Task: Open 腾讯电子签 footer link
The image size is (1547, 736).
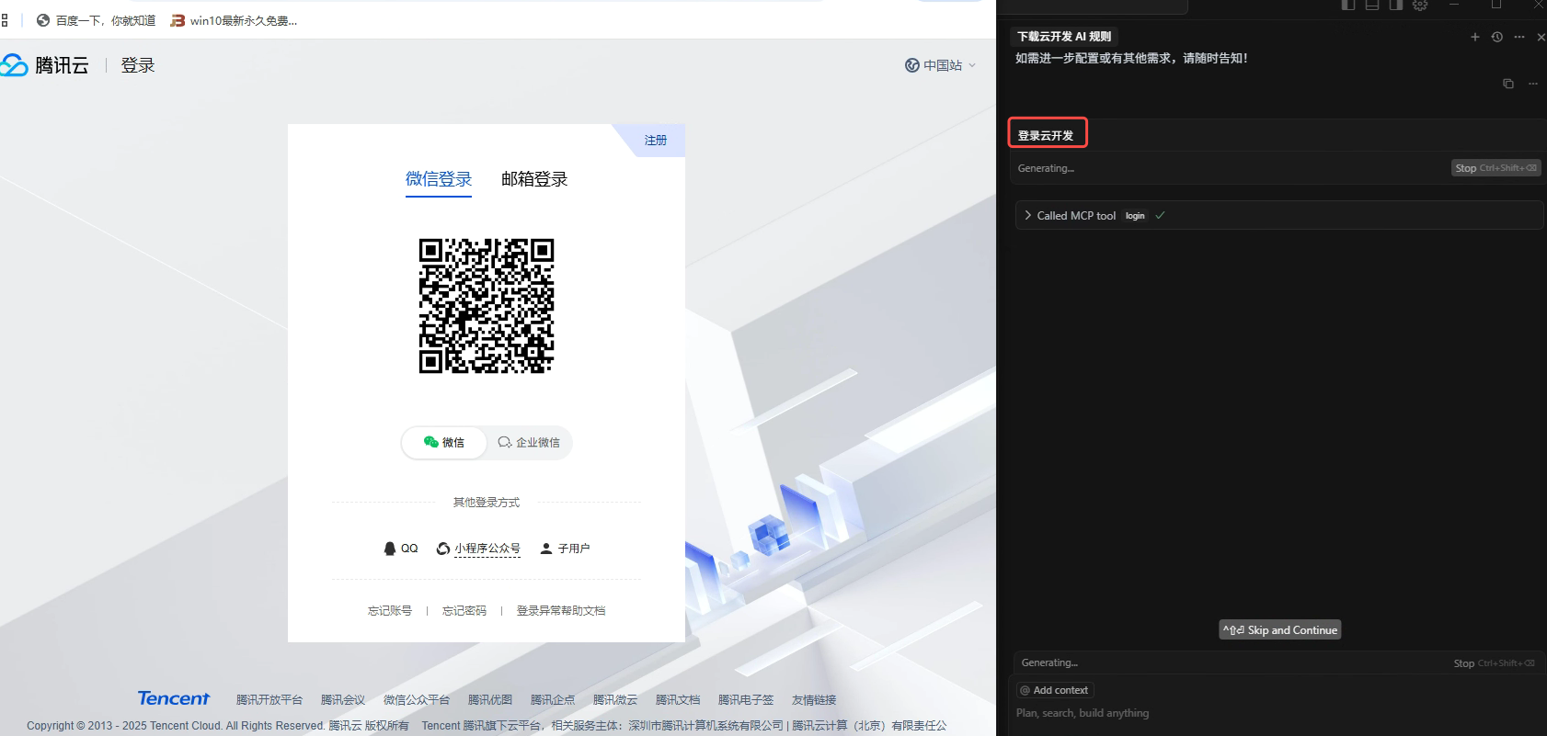Action: 746,700
